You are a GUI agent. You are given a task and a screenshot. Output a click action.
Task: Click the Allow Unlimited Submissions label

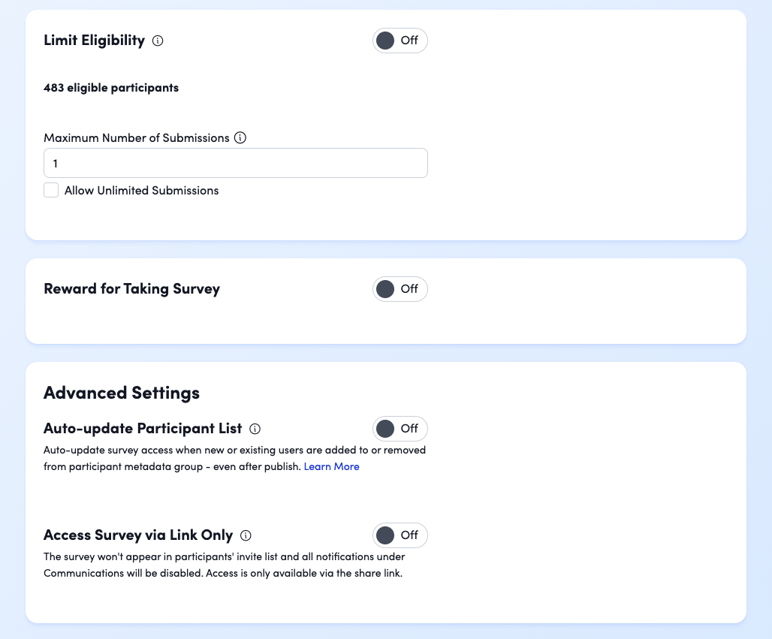coord(142,191)
